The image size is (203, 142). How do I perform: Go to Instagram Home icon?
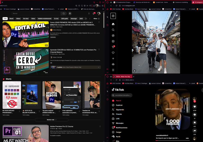pyautogui.click(x=113, y=24)
